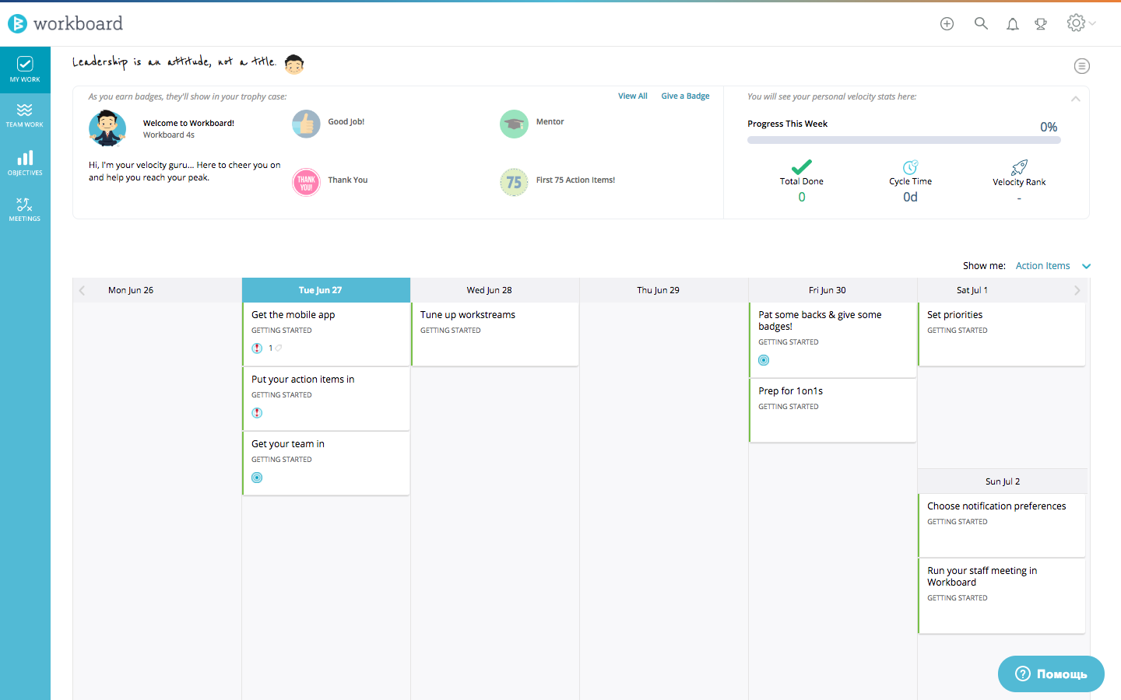Open search from the top toolbar
Image resolution: width=1121 pixels, height=700 pixels.
pyautogui.click(x=981, y=23)
